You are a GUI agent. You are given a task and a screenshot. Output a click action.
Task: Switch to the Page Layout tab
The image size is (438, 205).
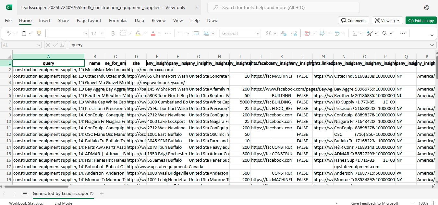89,20
